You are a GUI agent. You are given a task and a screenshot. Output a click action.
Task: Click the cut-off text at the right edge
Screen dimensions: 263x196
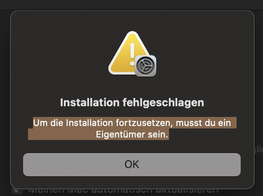(259, 149)
